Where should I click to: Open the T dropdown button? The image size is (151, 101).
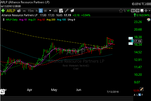[138, 11]
